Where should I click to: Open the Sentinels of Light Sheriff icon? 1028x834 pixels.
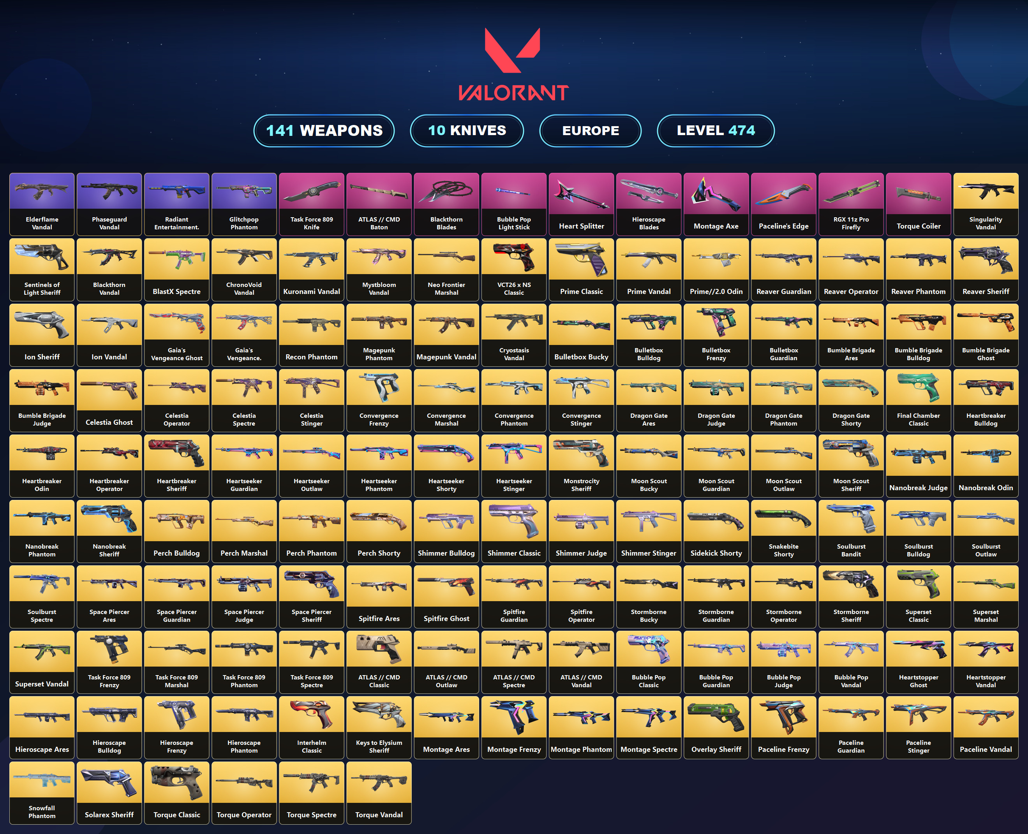42,257
